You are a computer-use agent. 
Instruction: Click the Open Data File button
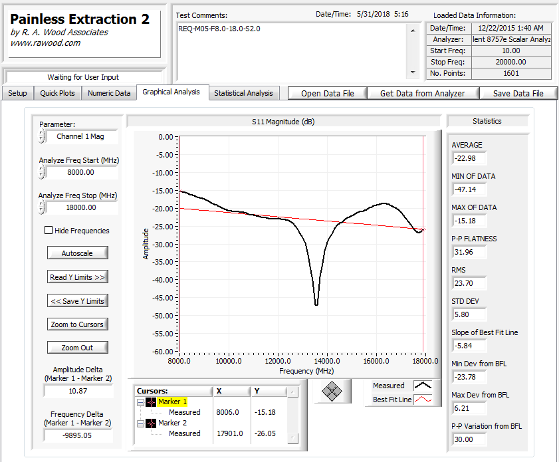pos(328,94)
